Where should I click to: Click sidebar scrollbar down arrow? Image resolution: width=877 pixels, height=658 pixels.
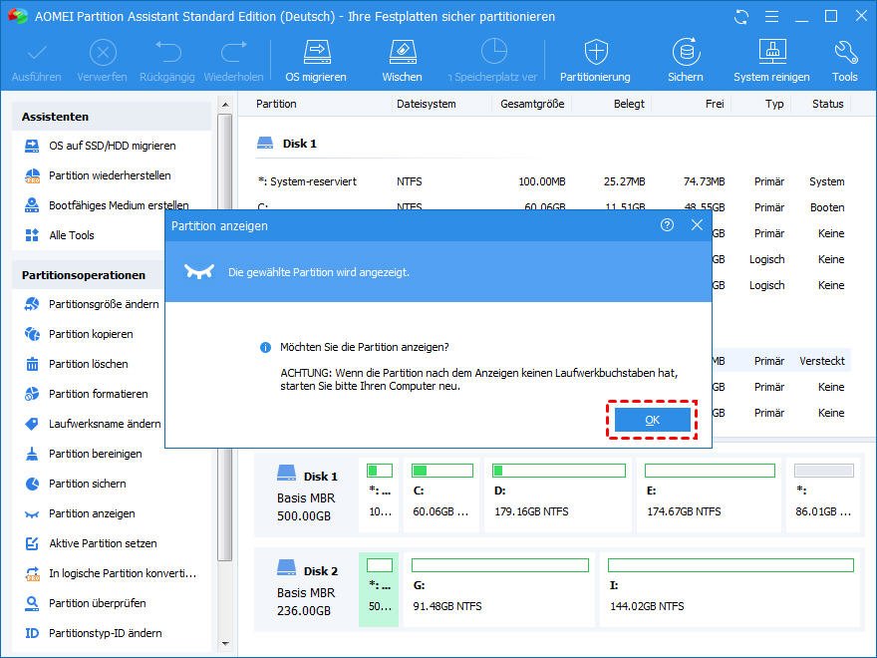pos(225,644)
